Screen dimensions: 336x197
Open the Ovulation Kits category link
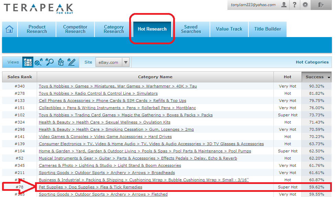pyautogui.click(x=104, y=122)
